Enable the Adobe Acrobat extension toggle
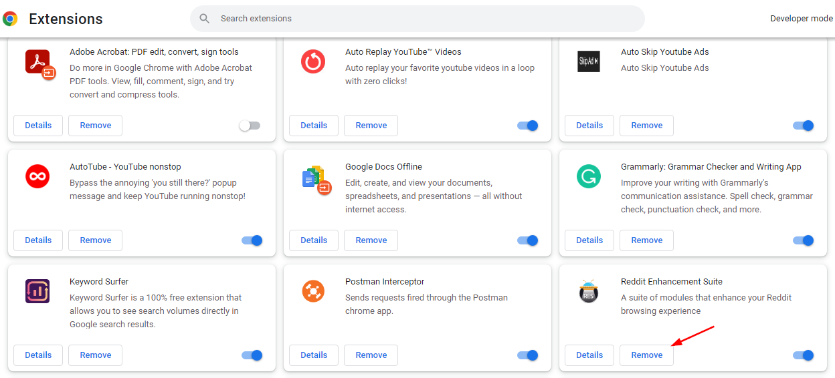The height and width of the screenshot is (378, 835). click(250, 126)
